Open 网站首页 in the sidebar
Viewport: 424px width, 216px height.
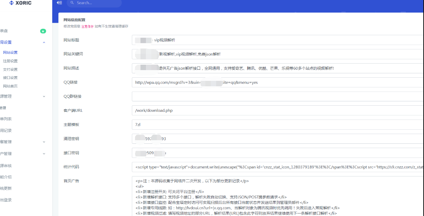click(10, 86)
